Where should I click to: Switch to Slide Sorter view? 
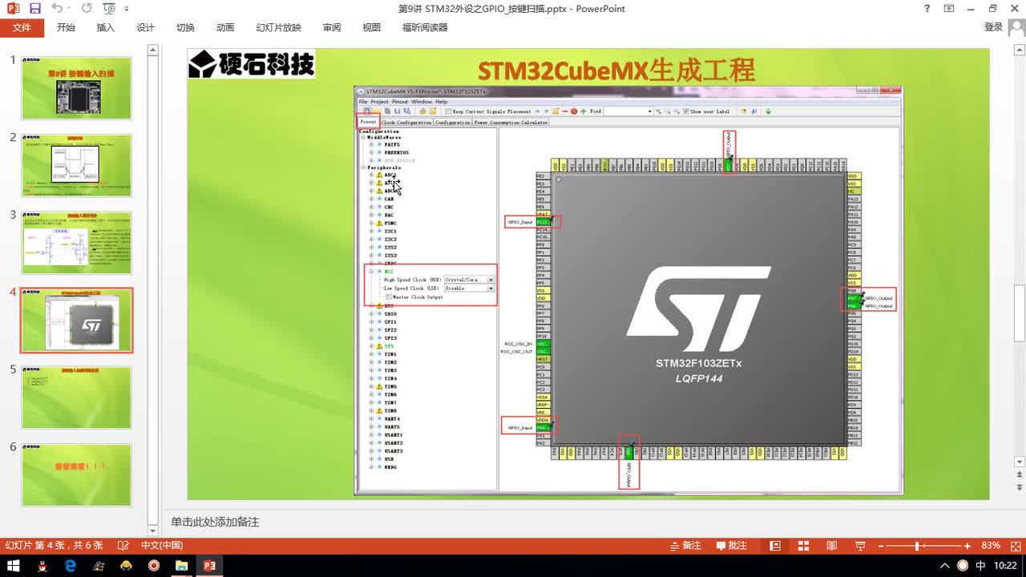click(803, 546)
